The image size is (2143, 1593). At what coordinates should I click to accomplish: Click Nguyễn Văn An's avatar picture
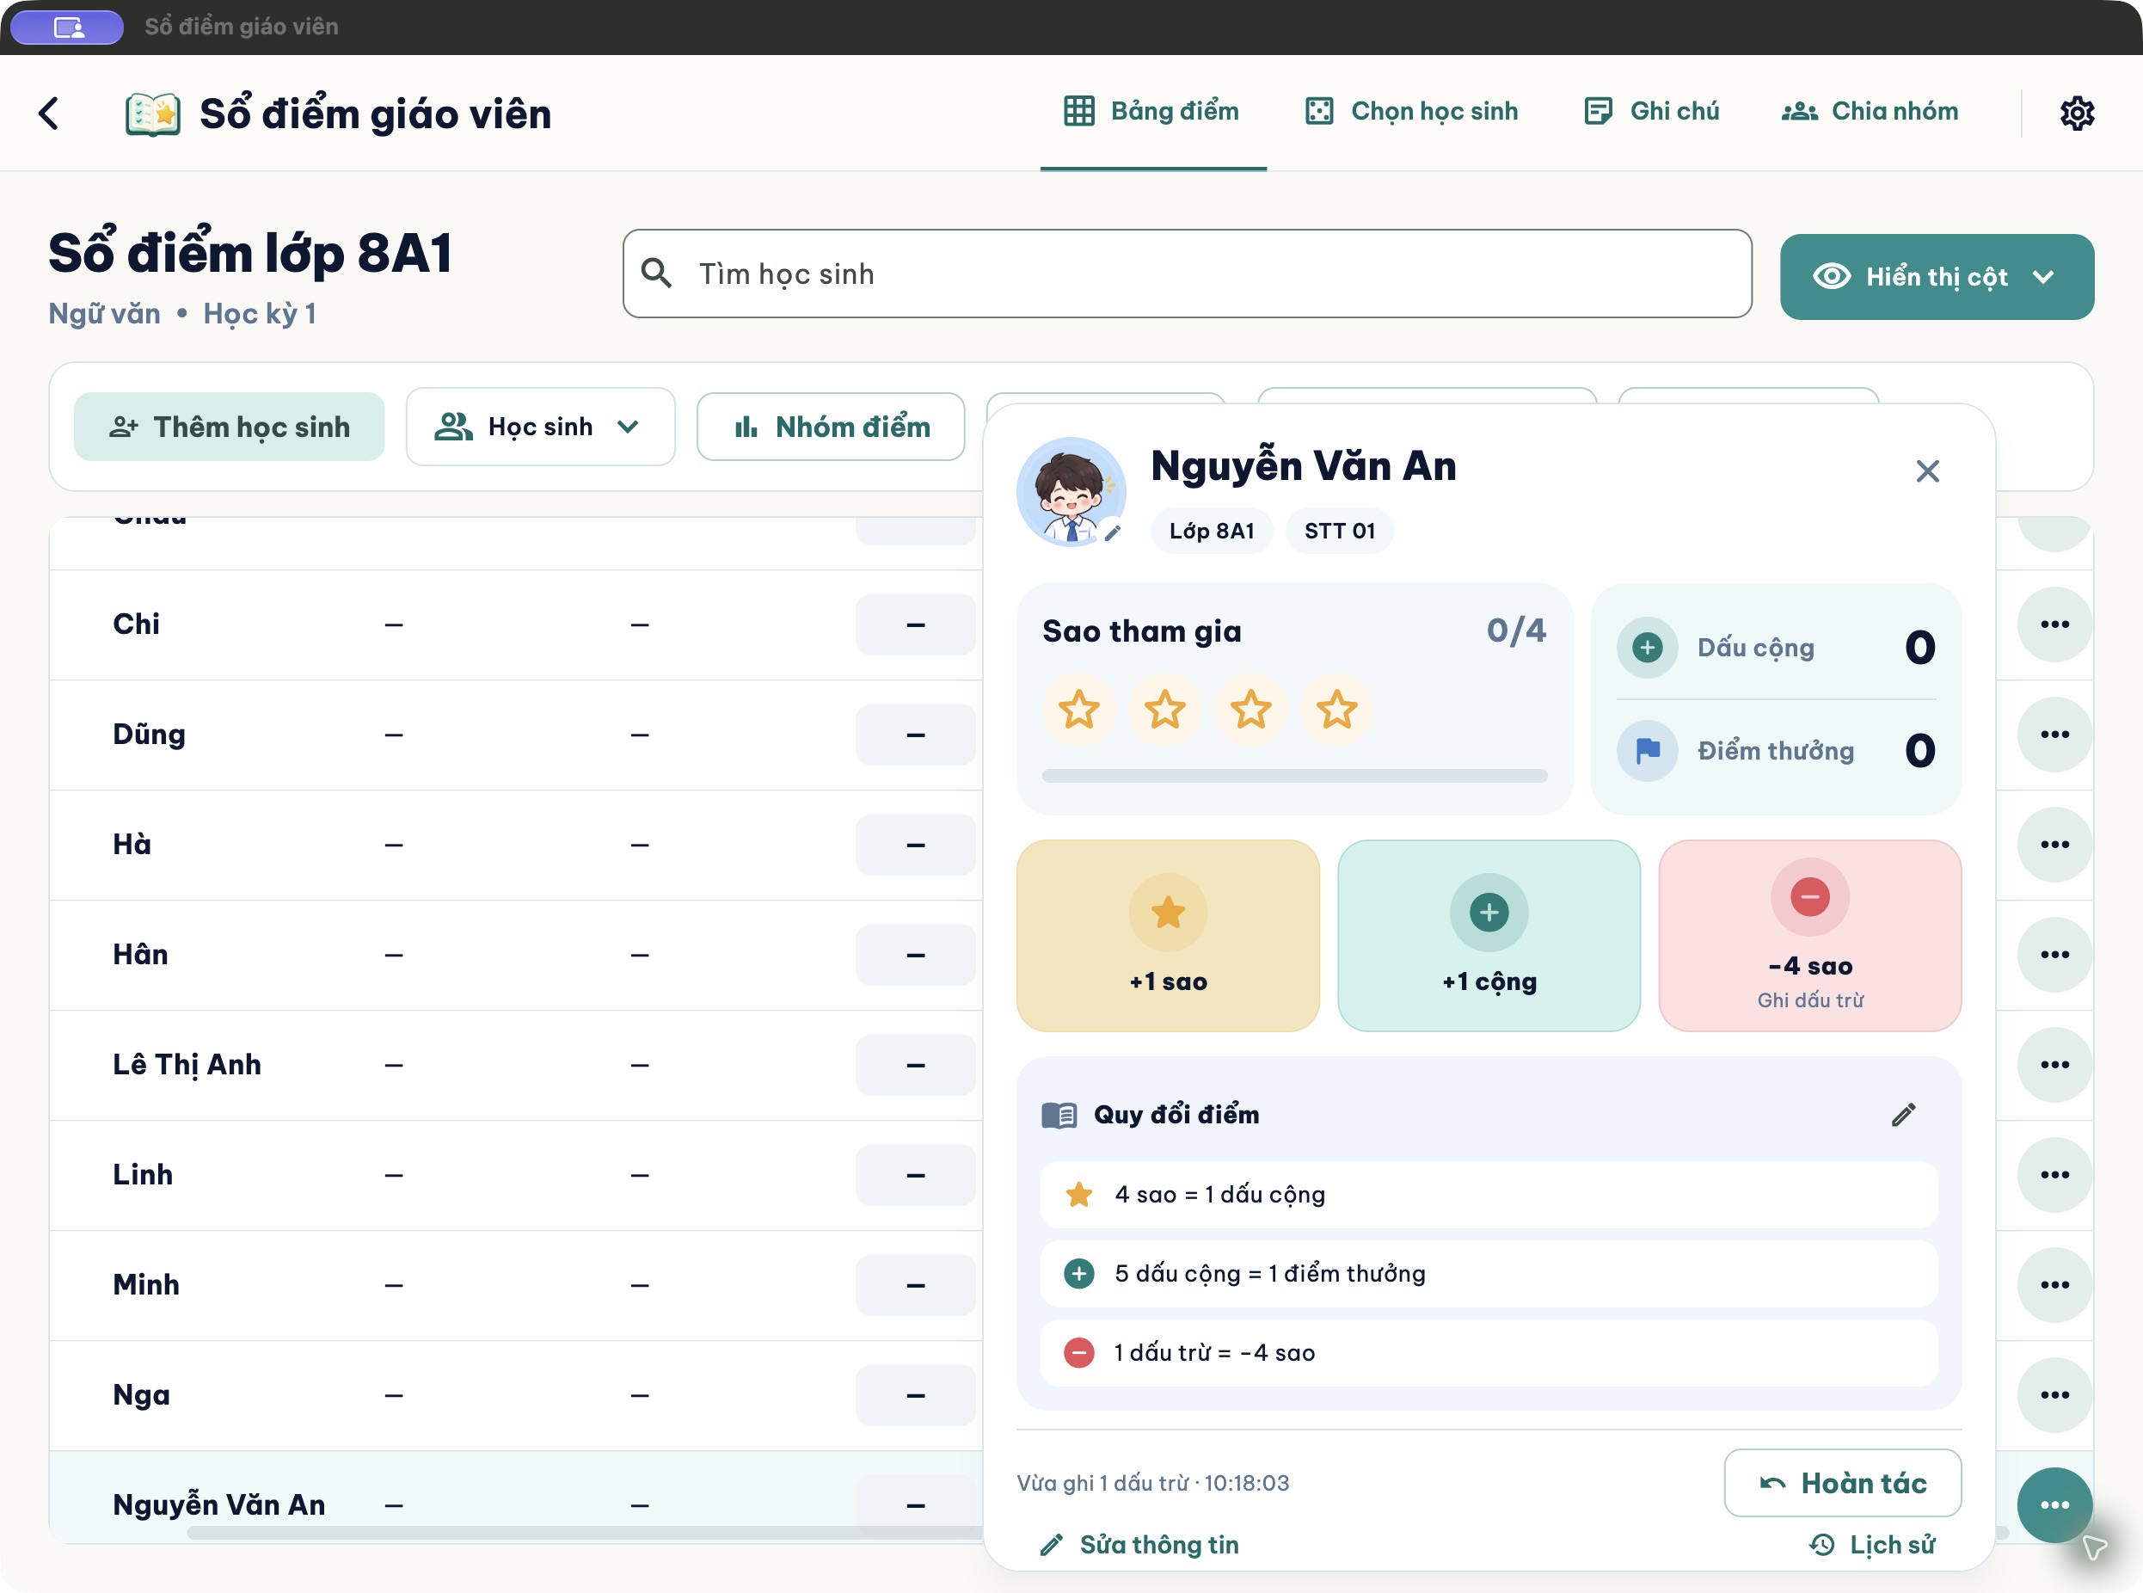(x=1071, y=492)
